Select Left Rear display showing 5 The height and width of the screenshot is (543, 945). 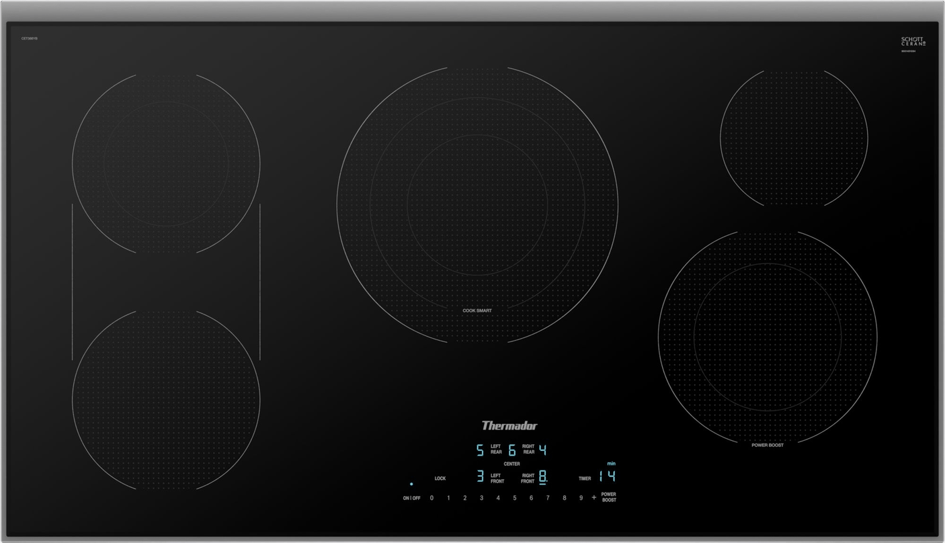click(x=480, y=450)
